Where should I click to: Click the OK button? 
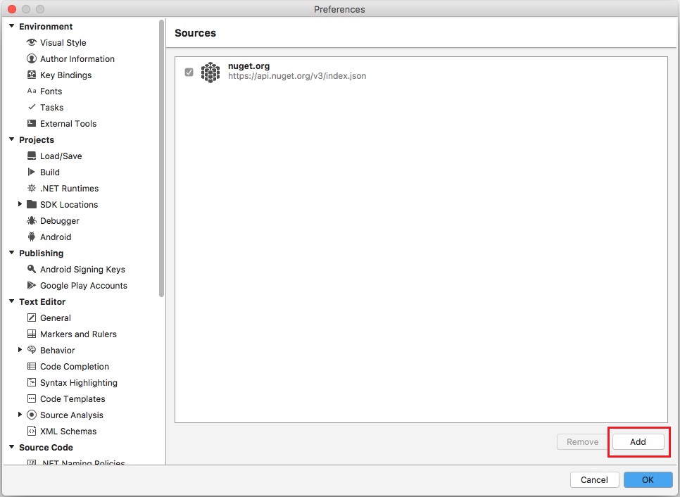[648, 480]
